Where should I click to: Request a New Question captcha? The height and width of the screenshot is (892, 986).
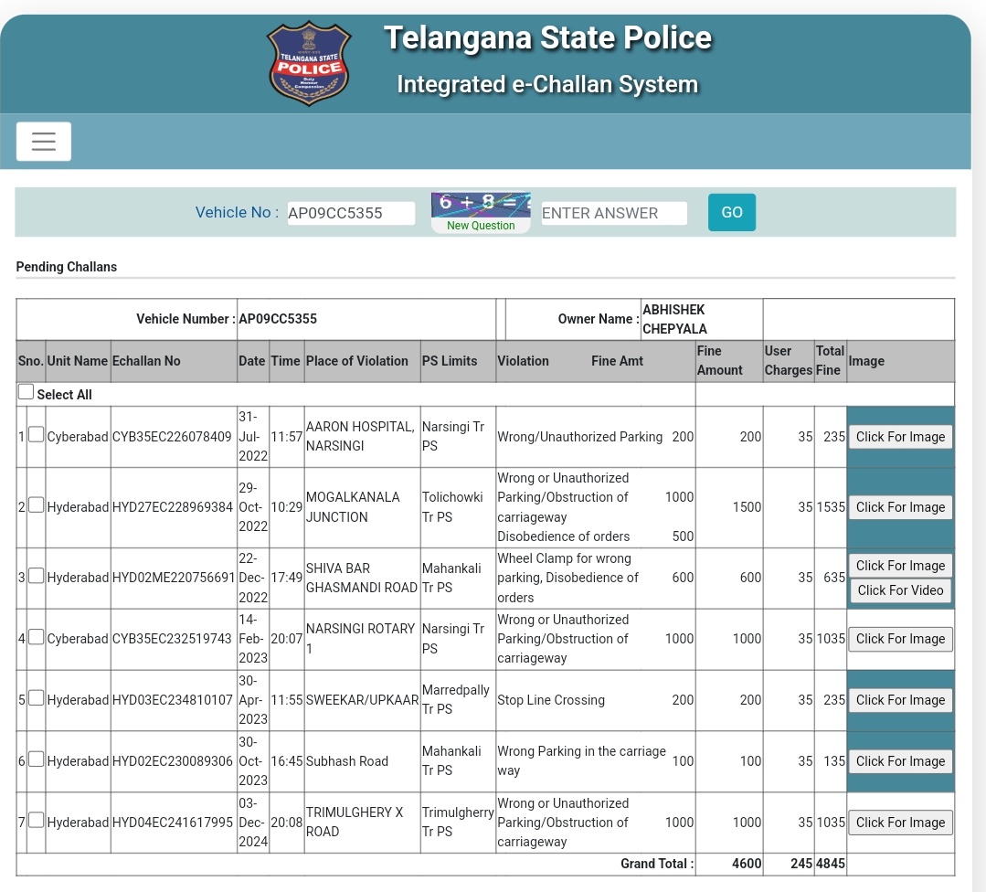point(481,225)
